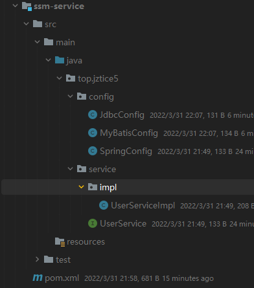This screenshot has width=254, height=288.
Task: Collapse the ssm-service module node
Action: (x=16, y=6)
